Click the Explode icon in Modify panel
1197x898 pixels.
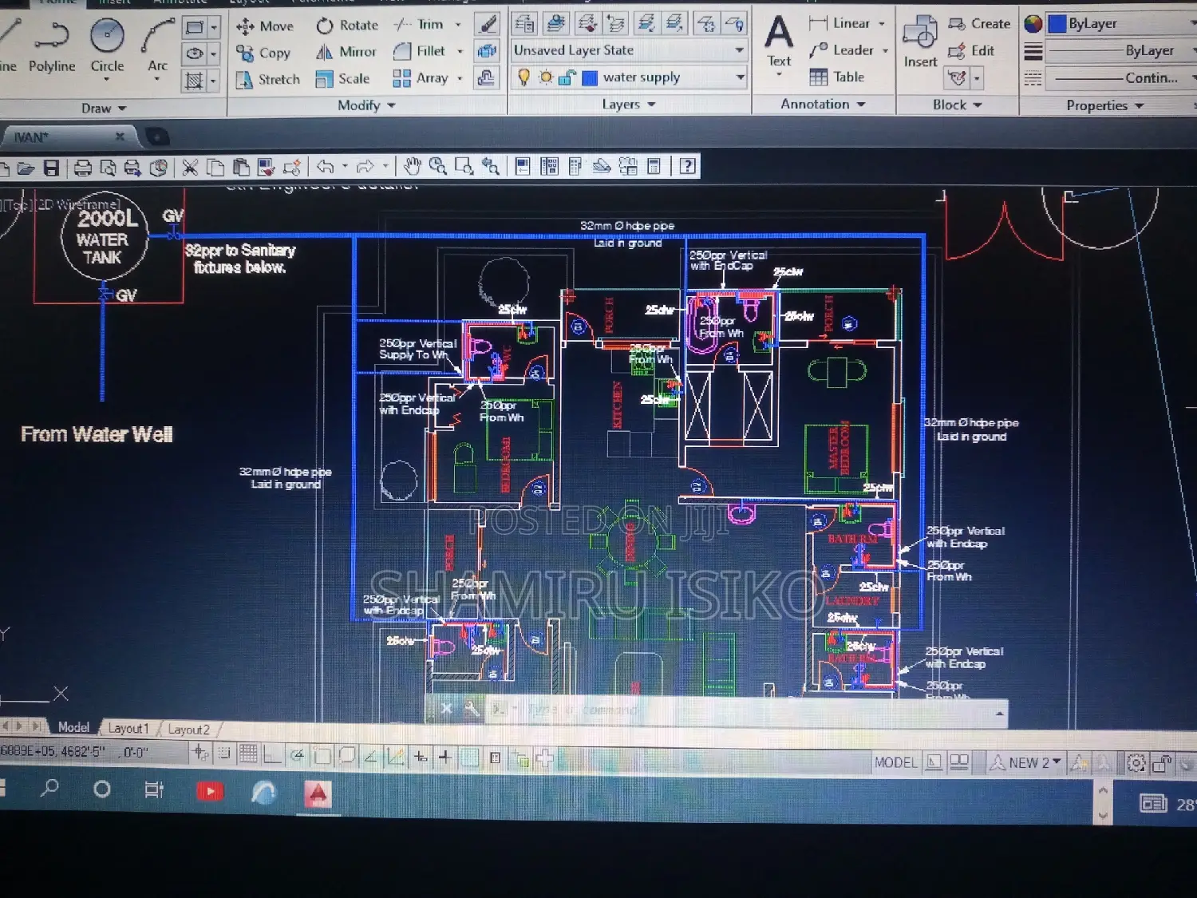[486, 51]
